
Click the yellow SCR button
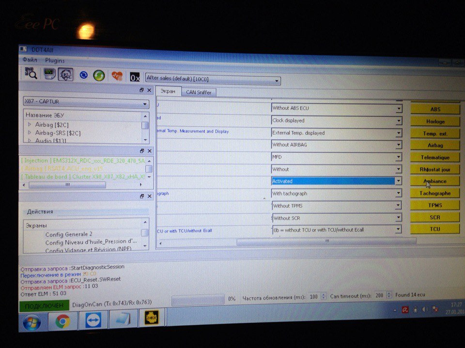tap(435, 217)
